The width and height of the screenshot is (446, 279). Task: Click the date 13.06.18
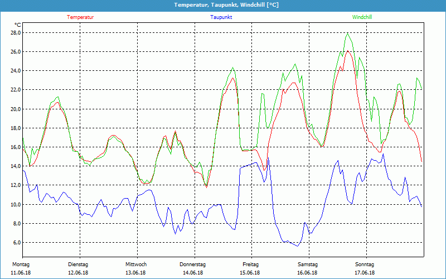click(135, 273)
